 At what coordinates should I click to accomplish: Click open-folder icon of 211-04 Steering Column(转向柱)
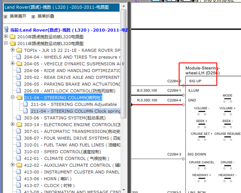[x=20, y=98]
